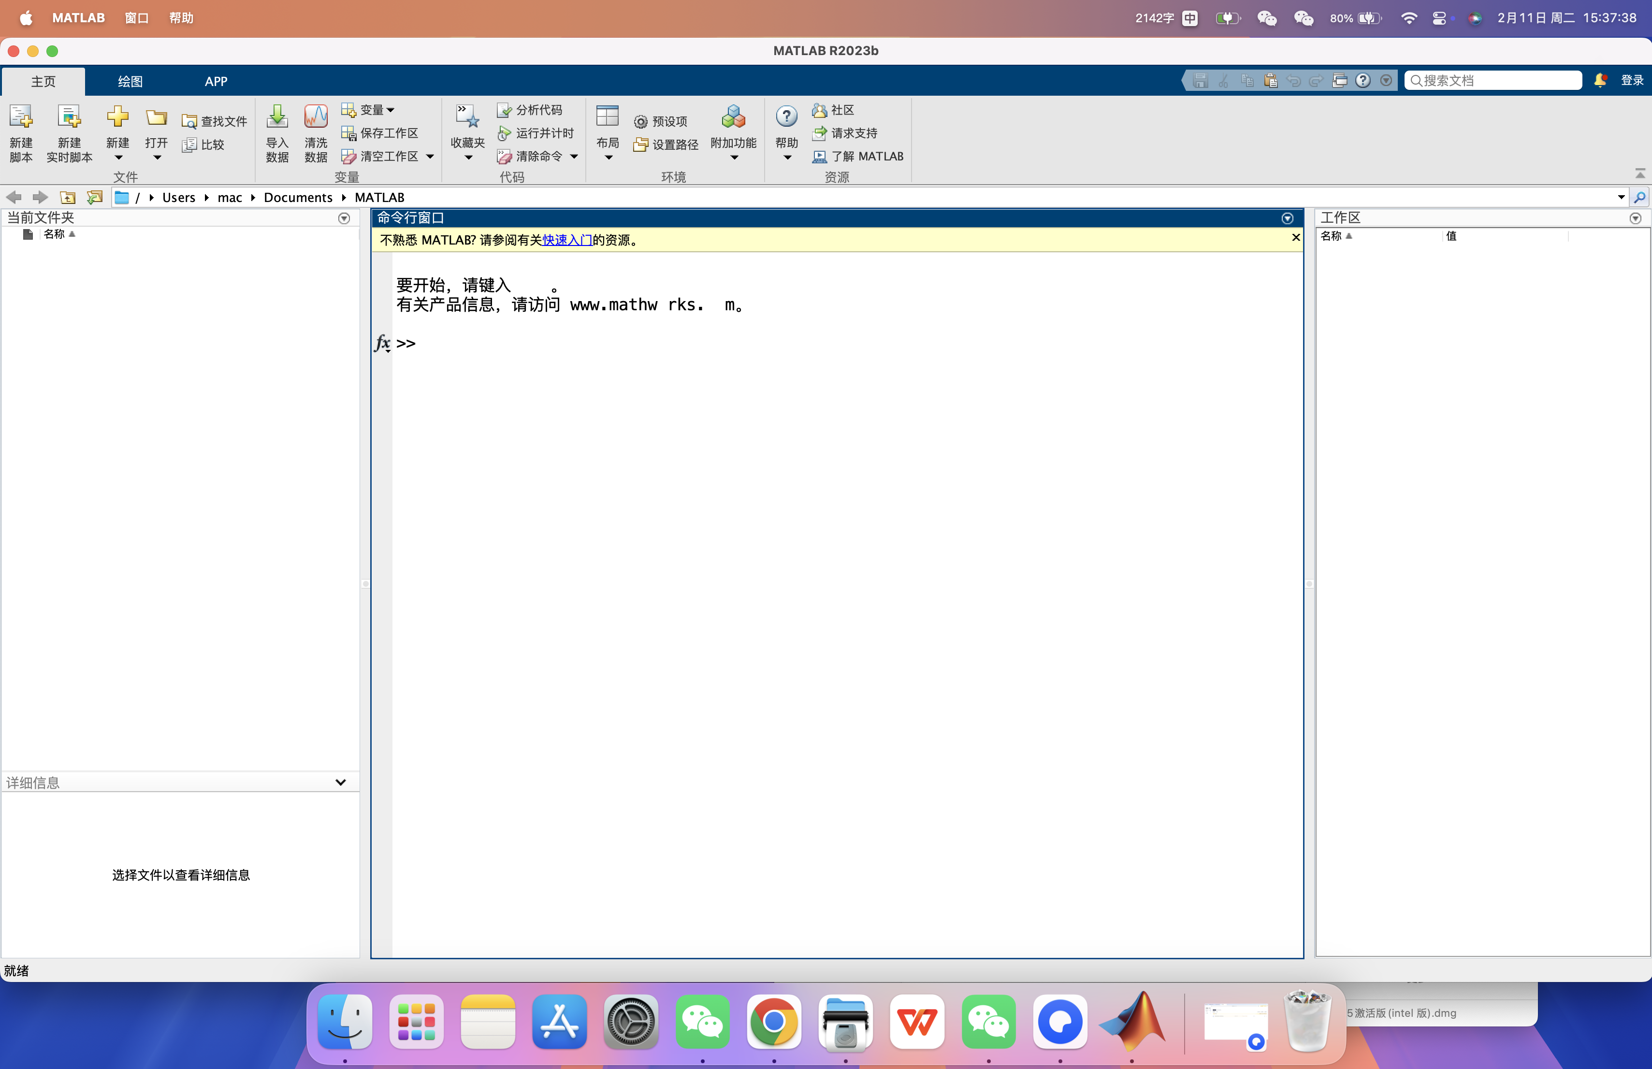This screenshot has height=1069, width=1652.
Task: Click the Save Workspace icon
Action: (x=381, y=132)
